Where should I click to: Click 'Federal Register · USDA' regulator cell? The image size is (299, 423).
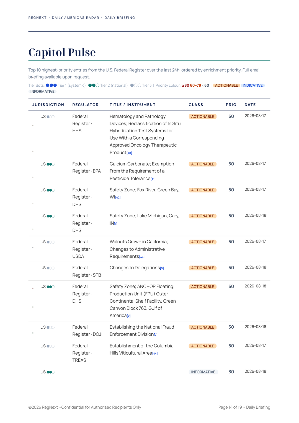[x=82, y=249]
